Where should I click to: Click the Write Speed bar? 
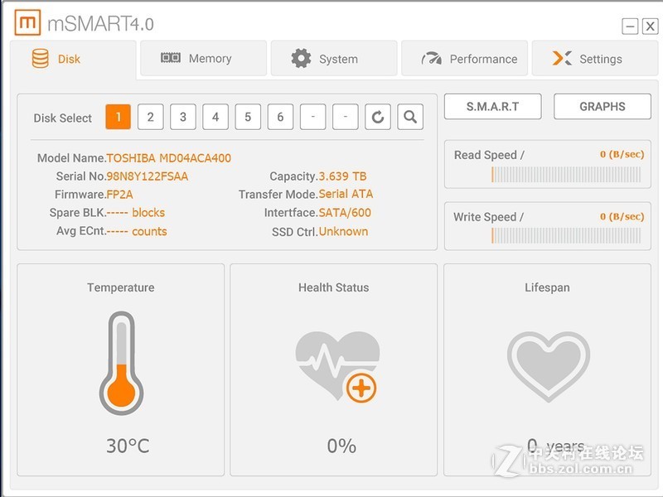[566, 236]
